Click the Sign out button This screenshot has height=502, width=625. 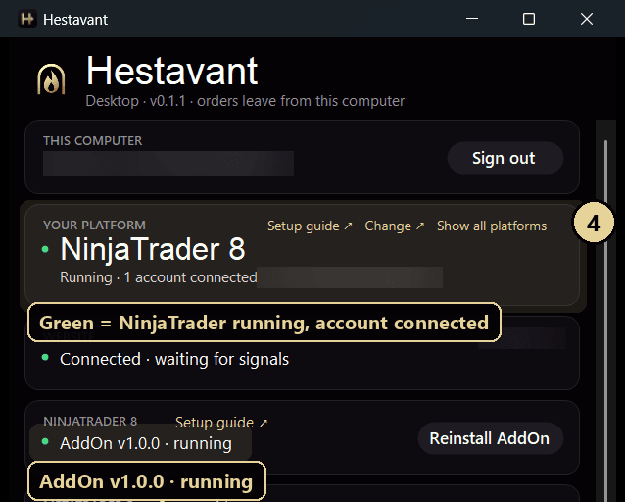(x=505, y=158)
